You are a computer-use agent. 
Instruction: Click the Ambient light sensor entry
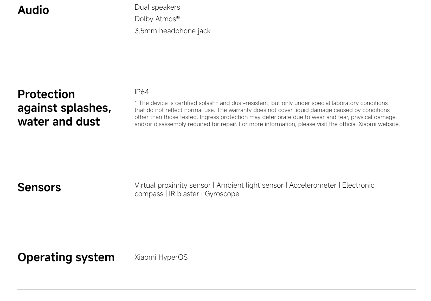pyautogui.click(x=250, y=185)
